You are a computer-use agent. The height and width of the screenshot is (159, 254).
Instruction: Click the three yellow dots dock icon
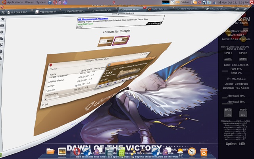tap(133, 151)
